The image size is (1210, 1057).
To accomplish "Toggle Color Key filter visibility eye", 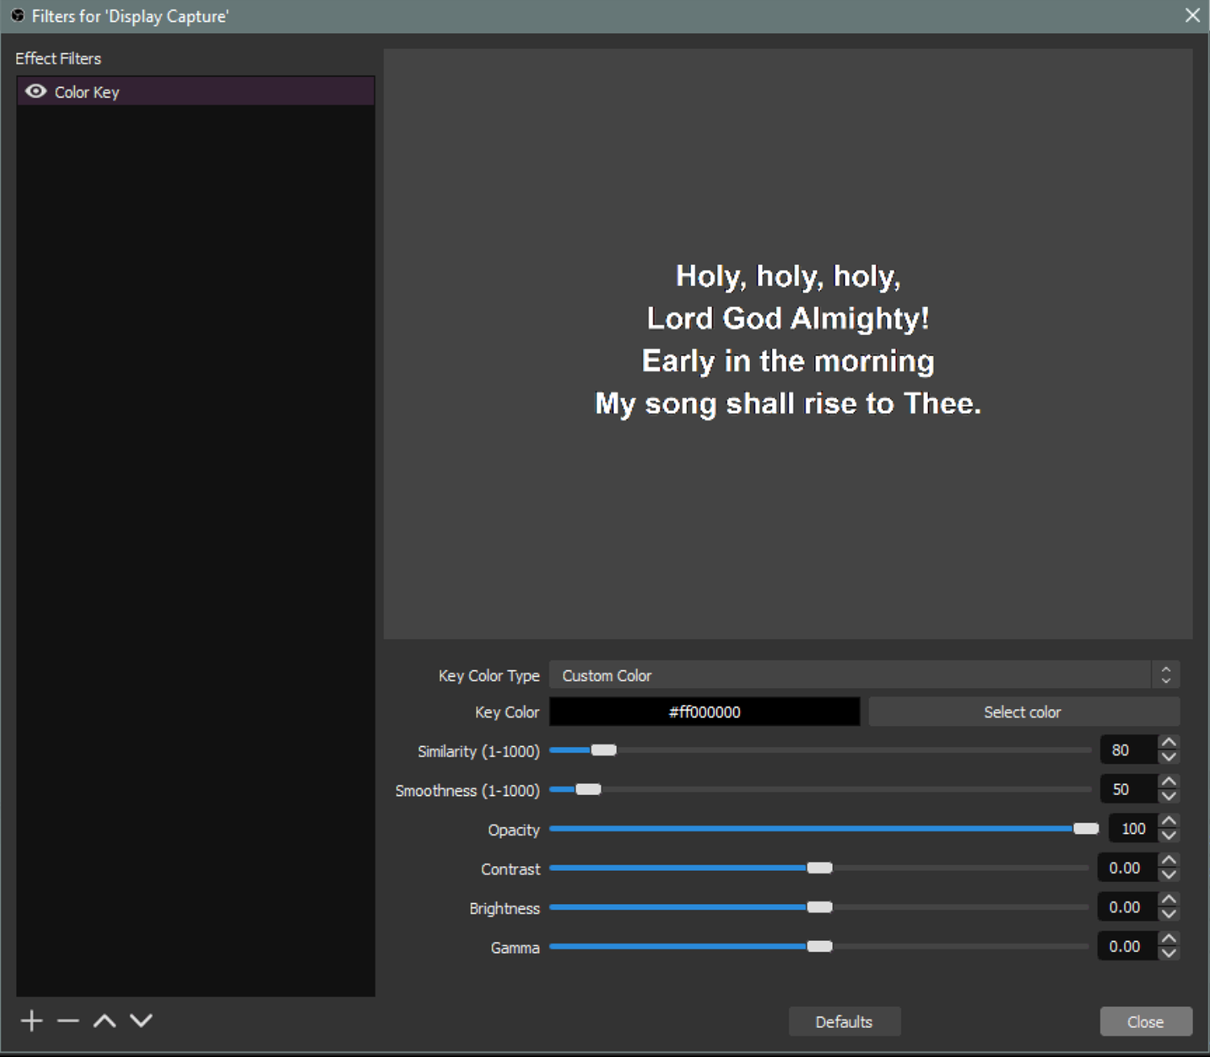I will pyautogui.click(x=35, y=92).
